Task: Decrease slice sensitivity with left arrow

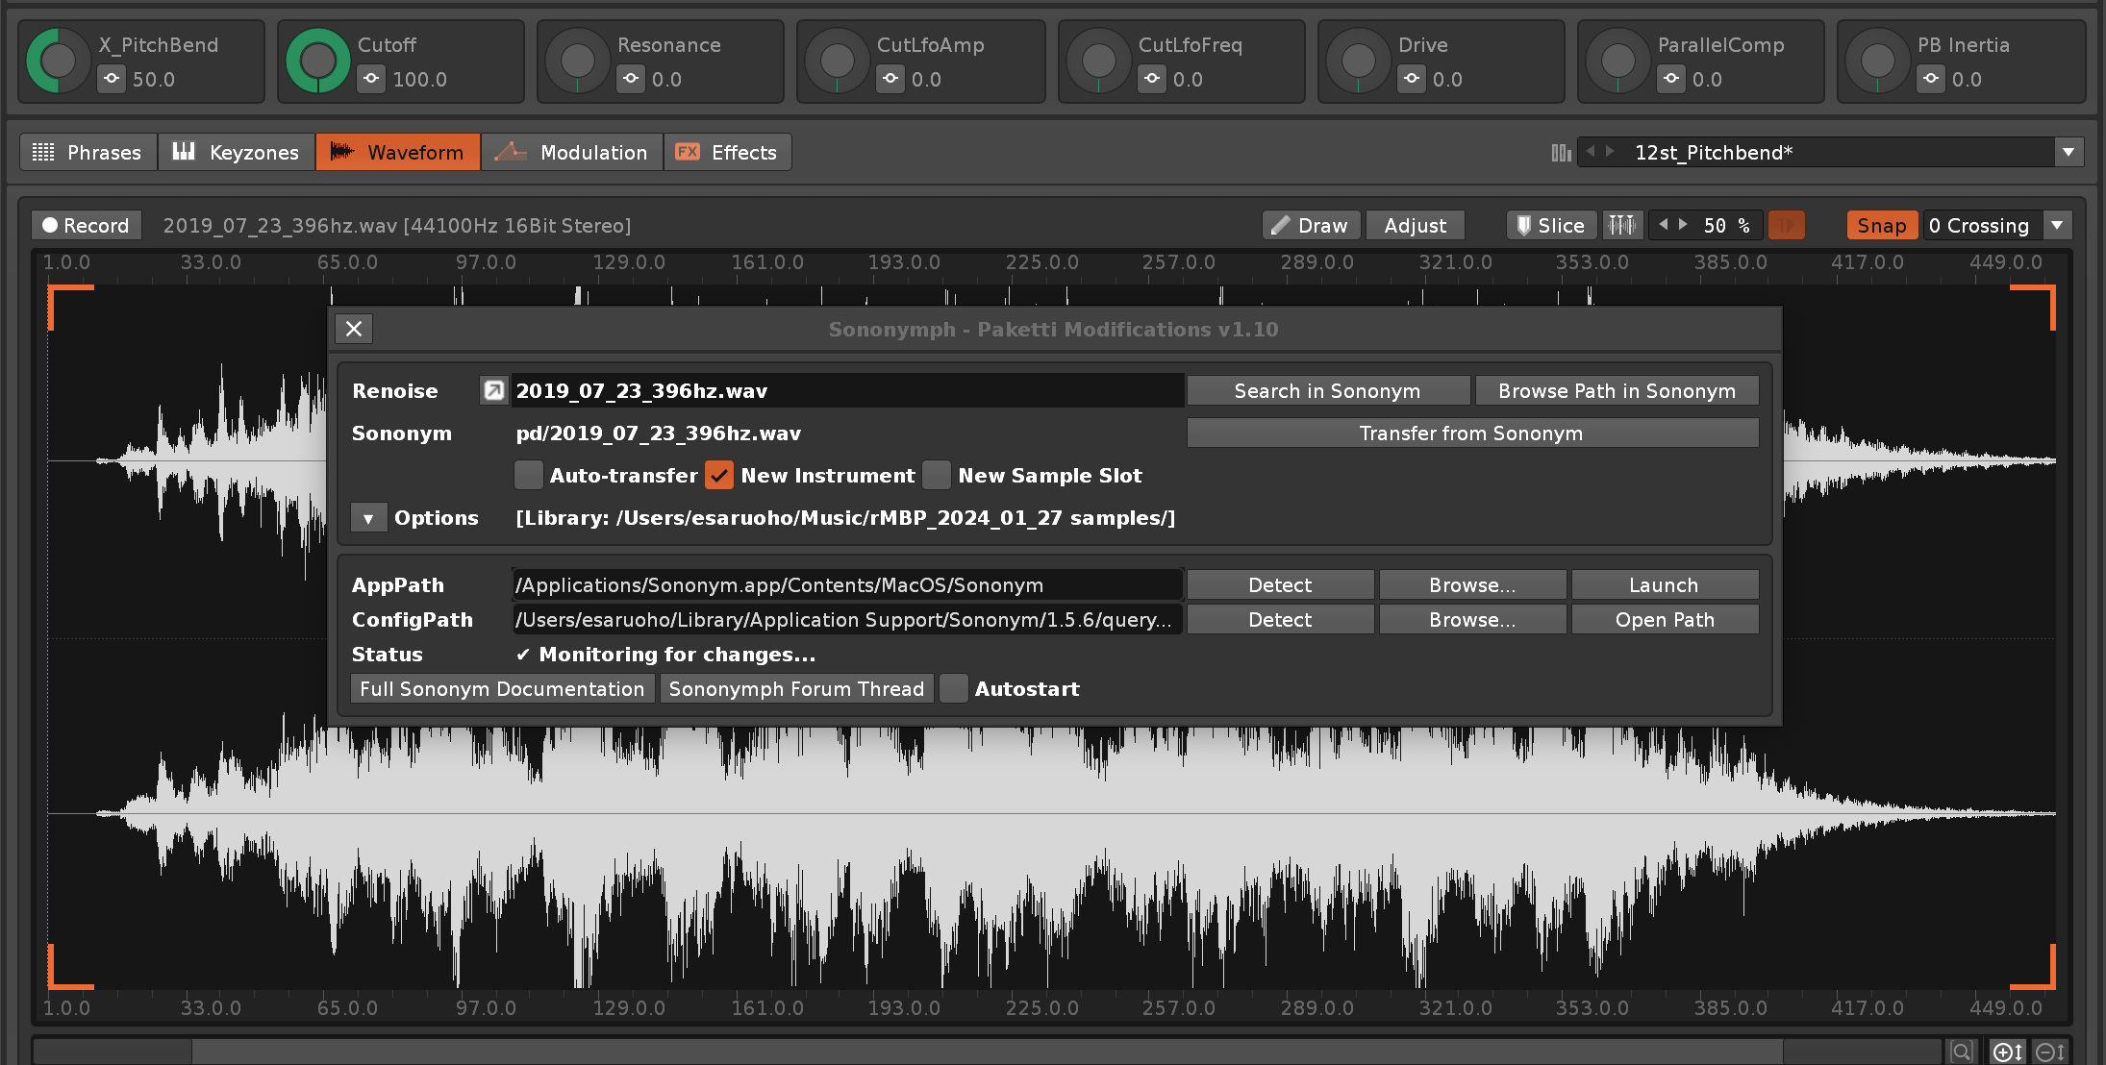Action: pyautogui.click(x=1664, y=225)
